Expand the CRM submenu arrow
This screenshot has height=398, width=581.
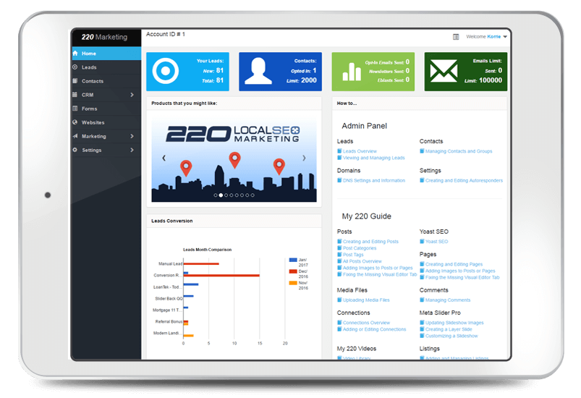pos(132,95)
